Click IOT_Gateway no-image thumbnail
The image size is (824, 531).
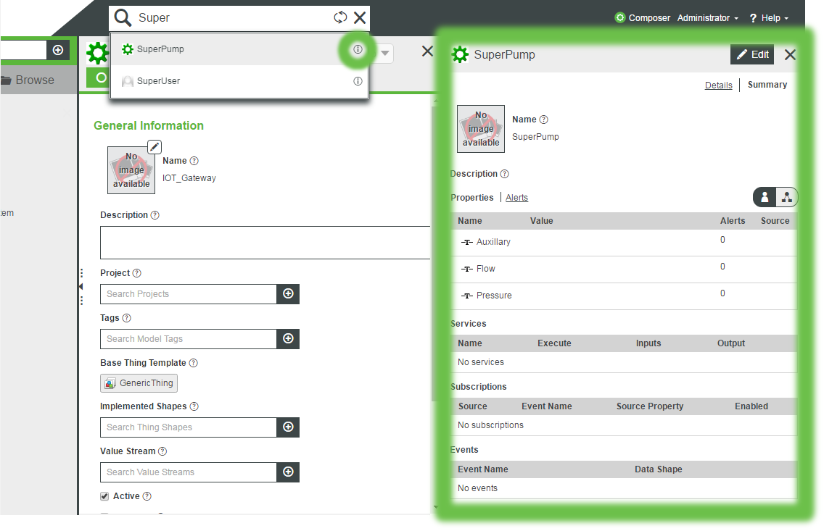tap(131, 170)
